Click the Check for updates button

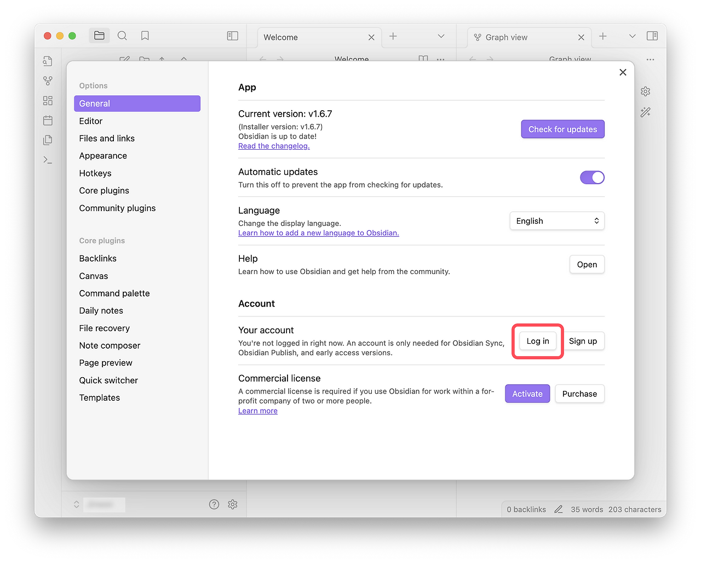click(x=562, y=129)
